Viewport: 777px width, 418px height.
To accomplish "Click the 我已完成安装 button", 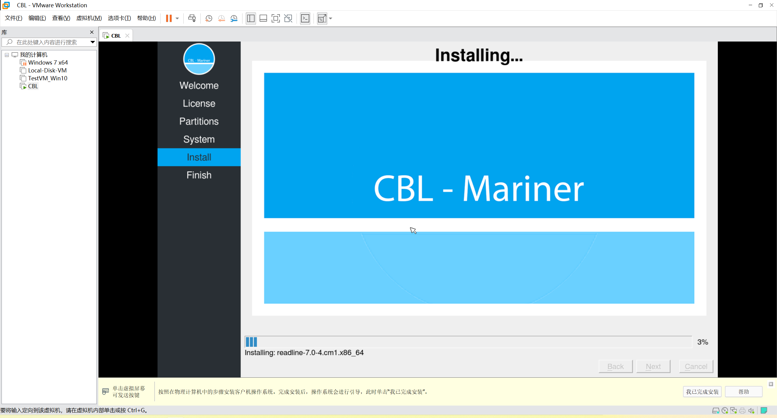I will 702,392.
